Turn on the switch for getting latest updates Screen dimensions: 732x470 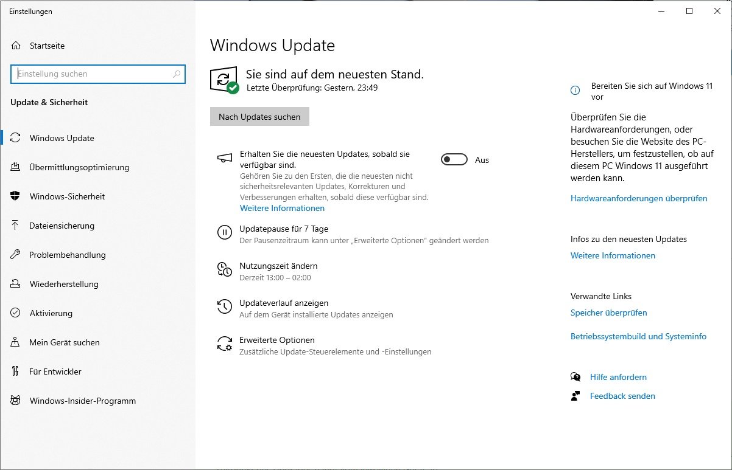pyautogui.click(x=454, y=160)
